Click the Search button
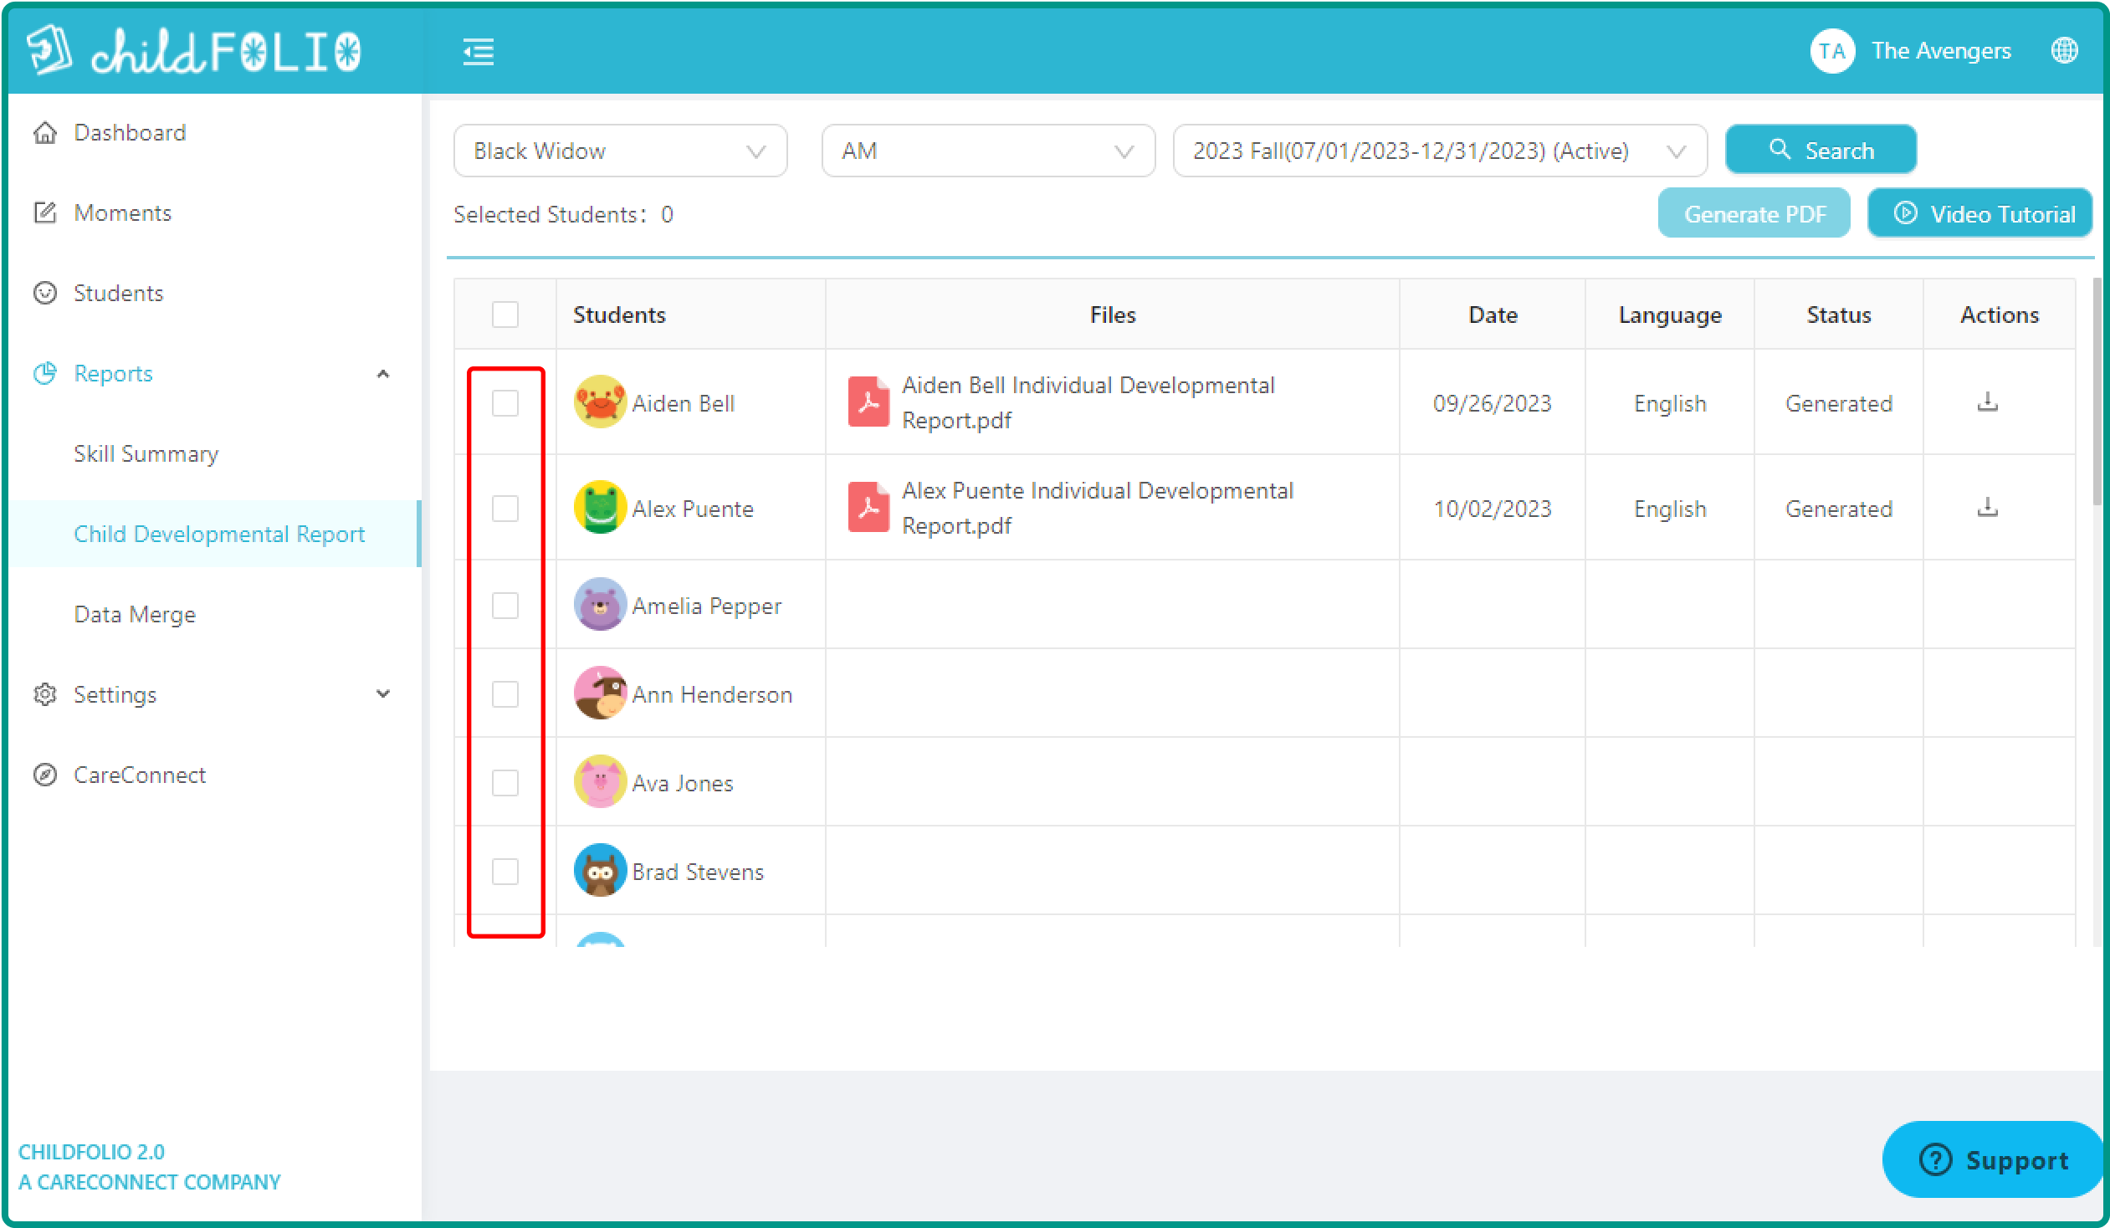Image resolution: width=2110 pixels, height=1228 pixels. [x=1821, y=150]
